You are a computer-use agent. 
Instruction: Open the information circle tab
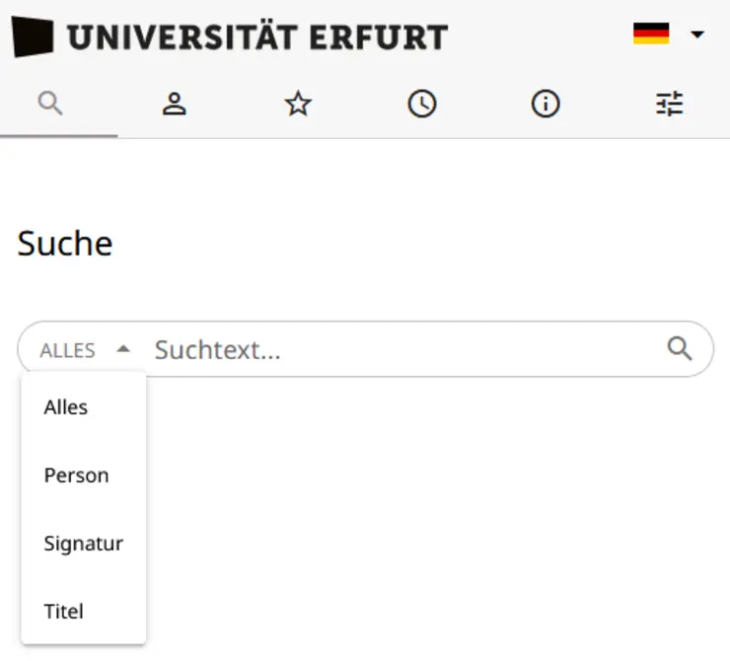[x=546, y=104]
